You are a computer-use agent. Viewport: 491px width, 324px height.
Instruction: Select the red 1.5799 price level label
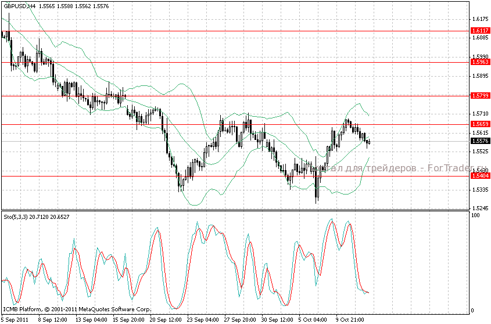480,95
